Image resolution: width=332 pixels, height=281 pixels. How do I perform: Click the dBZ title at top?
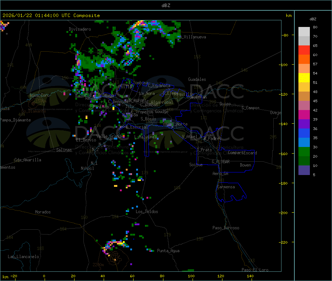click(166, 6)
